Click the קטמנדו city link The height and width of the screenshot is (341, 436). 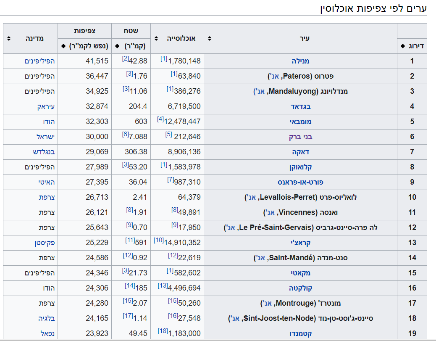coord(300,333)
